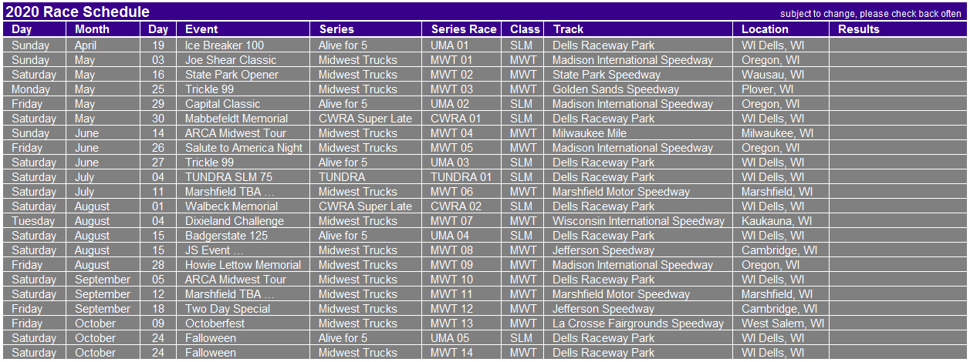
Task: Select the Series Race column header
Action: coord(463,29)
